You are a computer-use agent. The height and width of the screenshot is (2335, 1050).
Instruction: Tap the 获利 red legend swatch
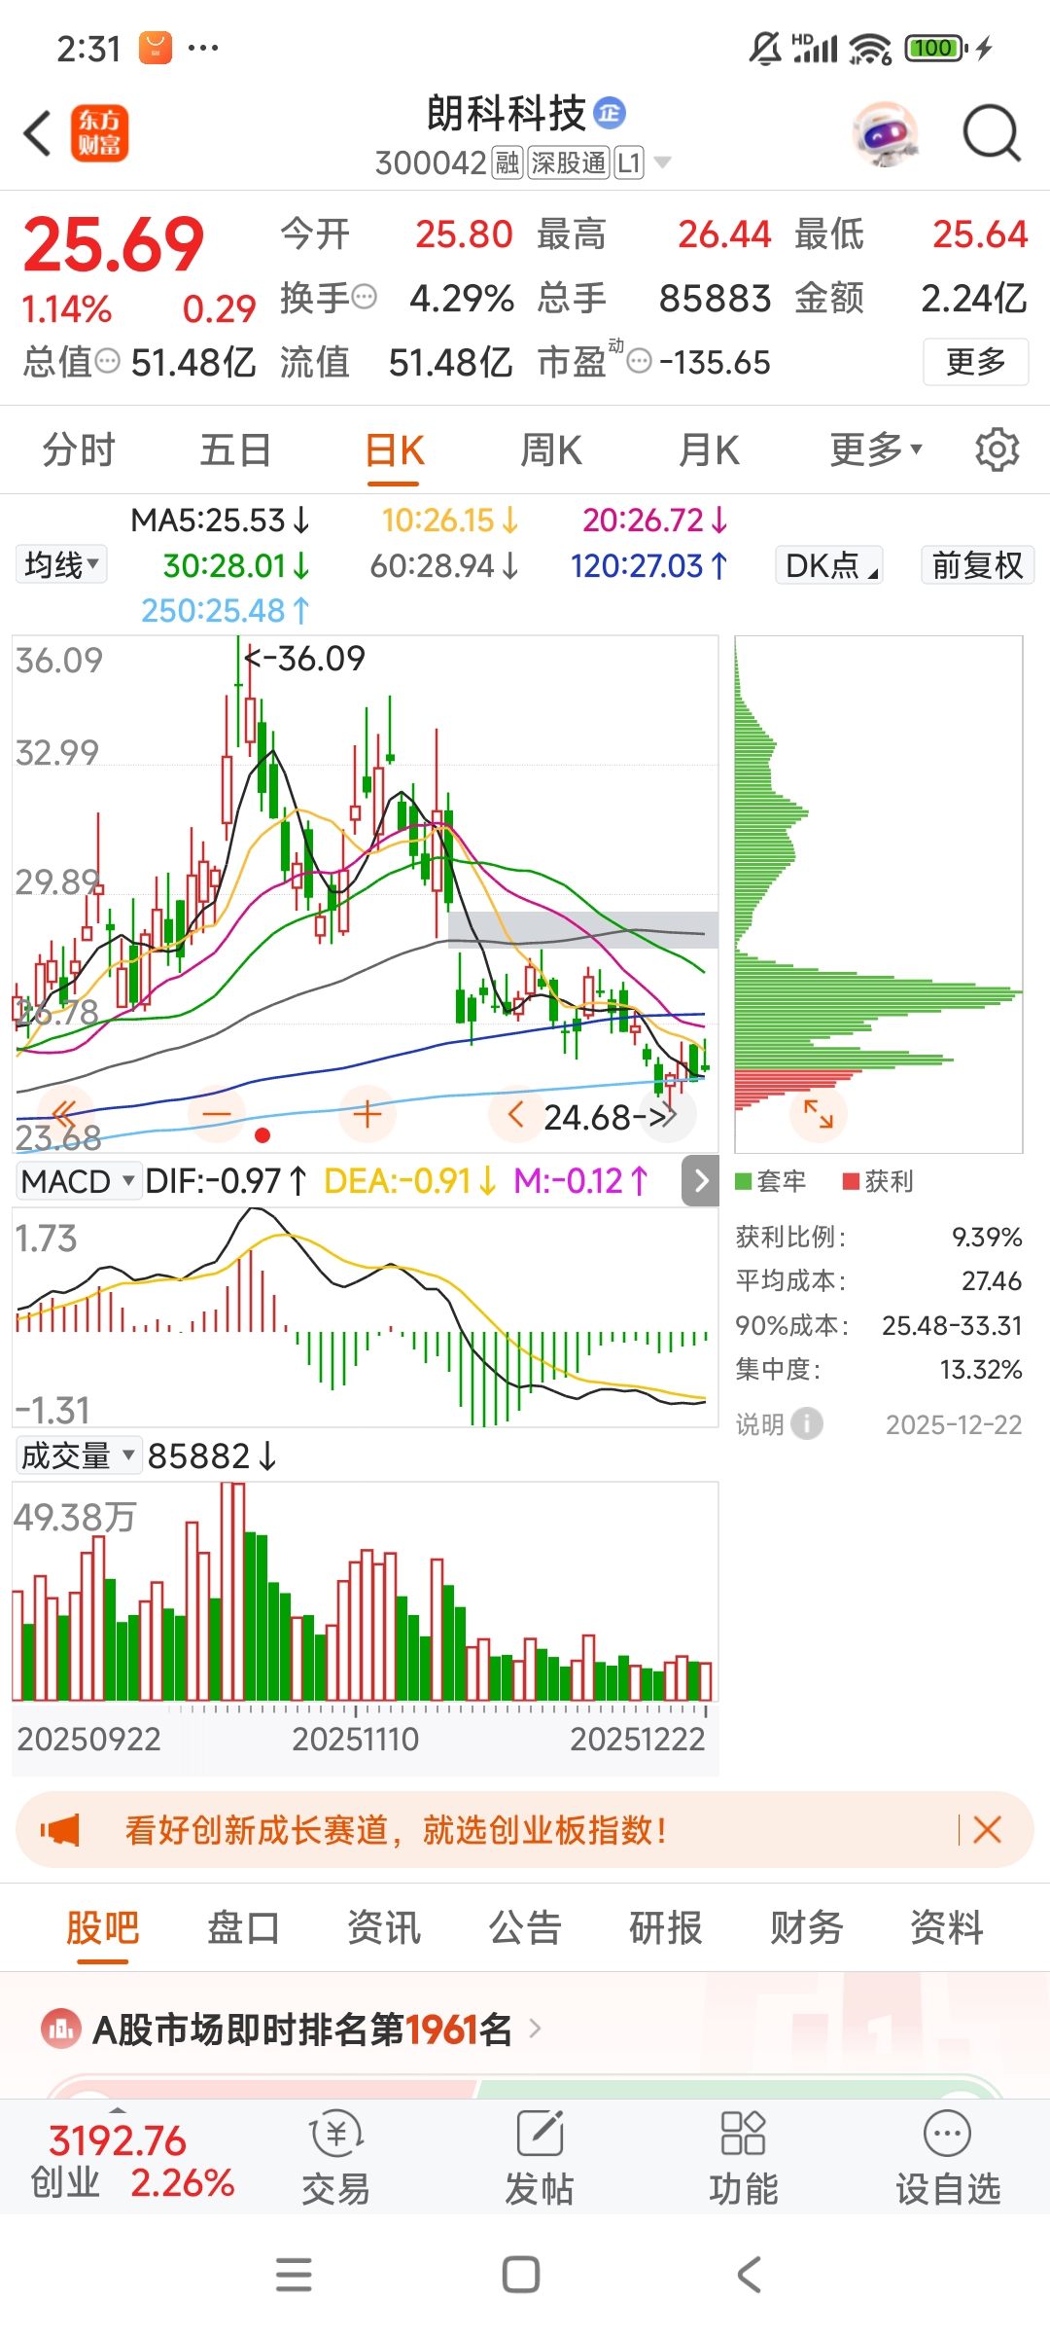[851, 1181]
